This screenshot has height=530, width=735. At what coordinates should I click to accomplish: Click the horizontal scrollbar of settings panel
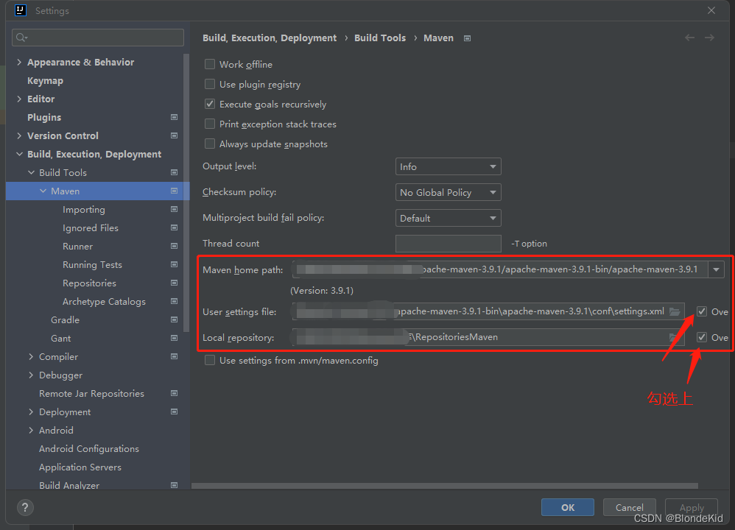[x=444, y=486]
